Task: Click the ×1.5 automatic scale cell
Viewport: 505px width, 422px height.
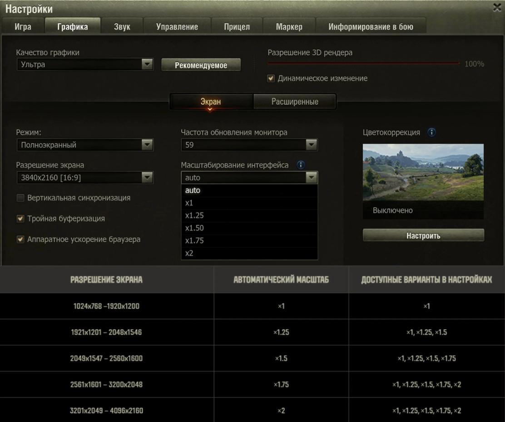Action: coord(281,358)
